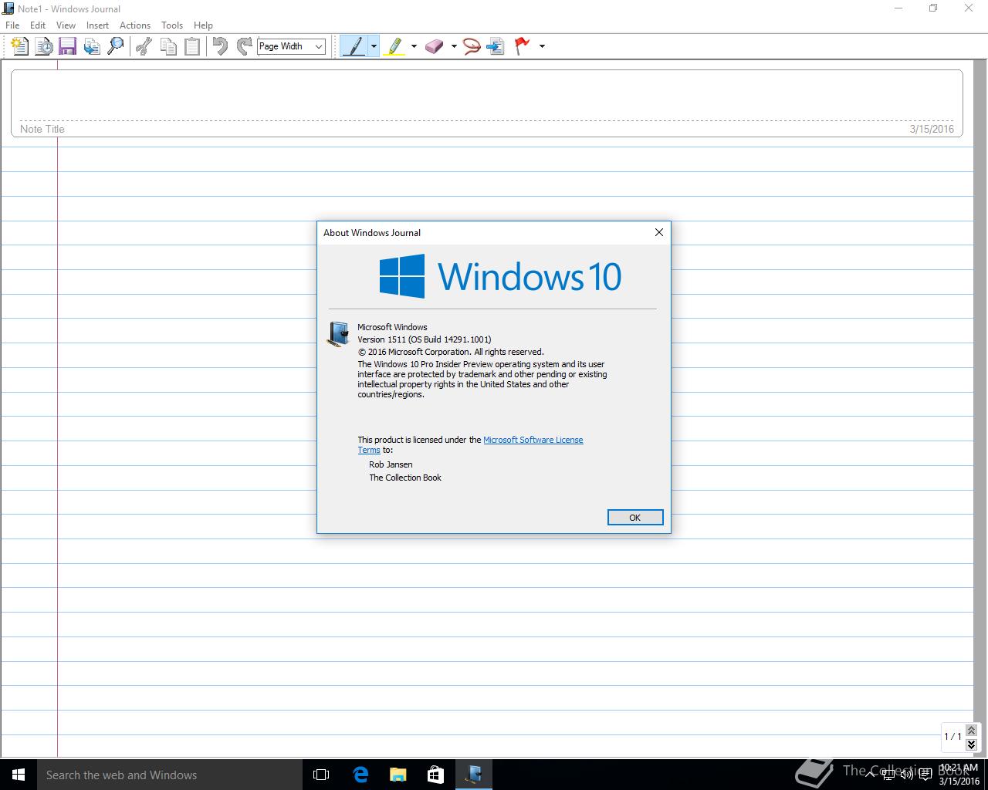Click the Undo arrow icon
The width and height of the screenshot is (988, 790).
click(220, 46)
